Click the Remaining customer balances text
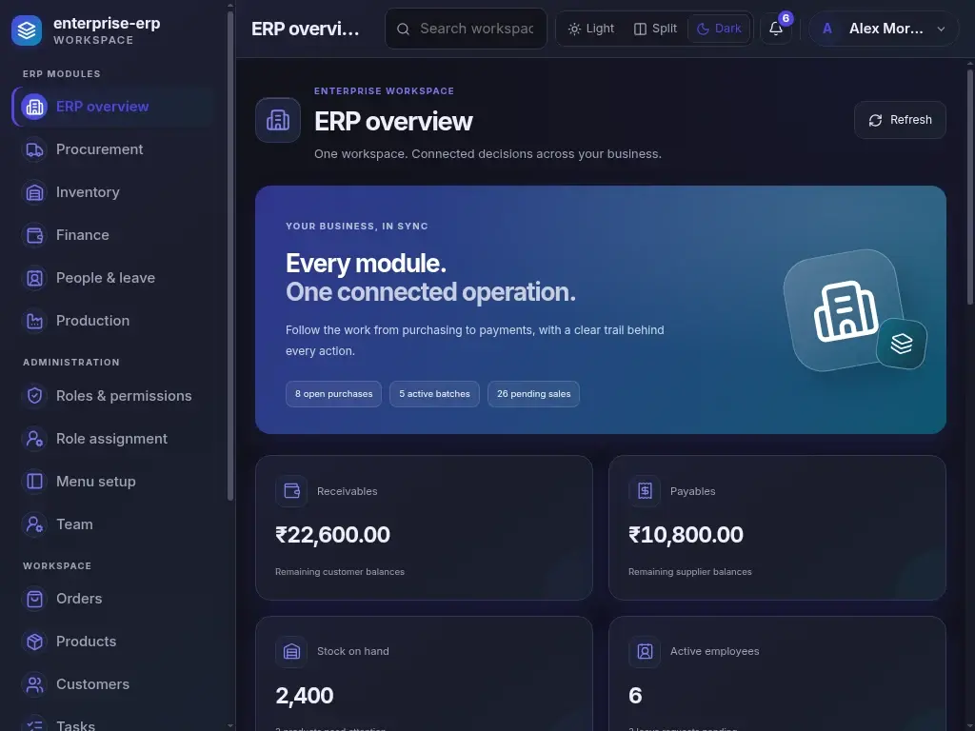Image resolution: width=975 pixels, height=731 pixels. [340, 572]
